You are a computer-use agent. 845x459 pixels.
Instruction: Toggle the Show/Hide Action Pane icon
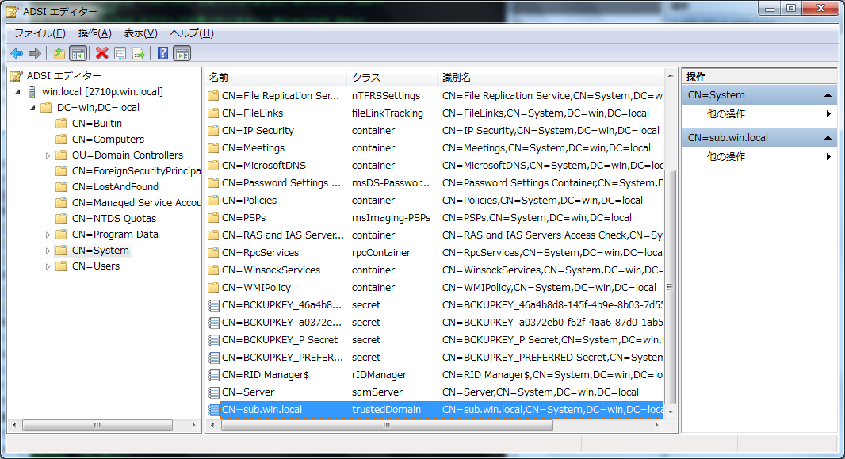coord(182,53)
